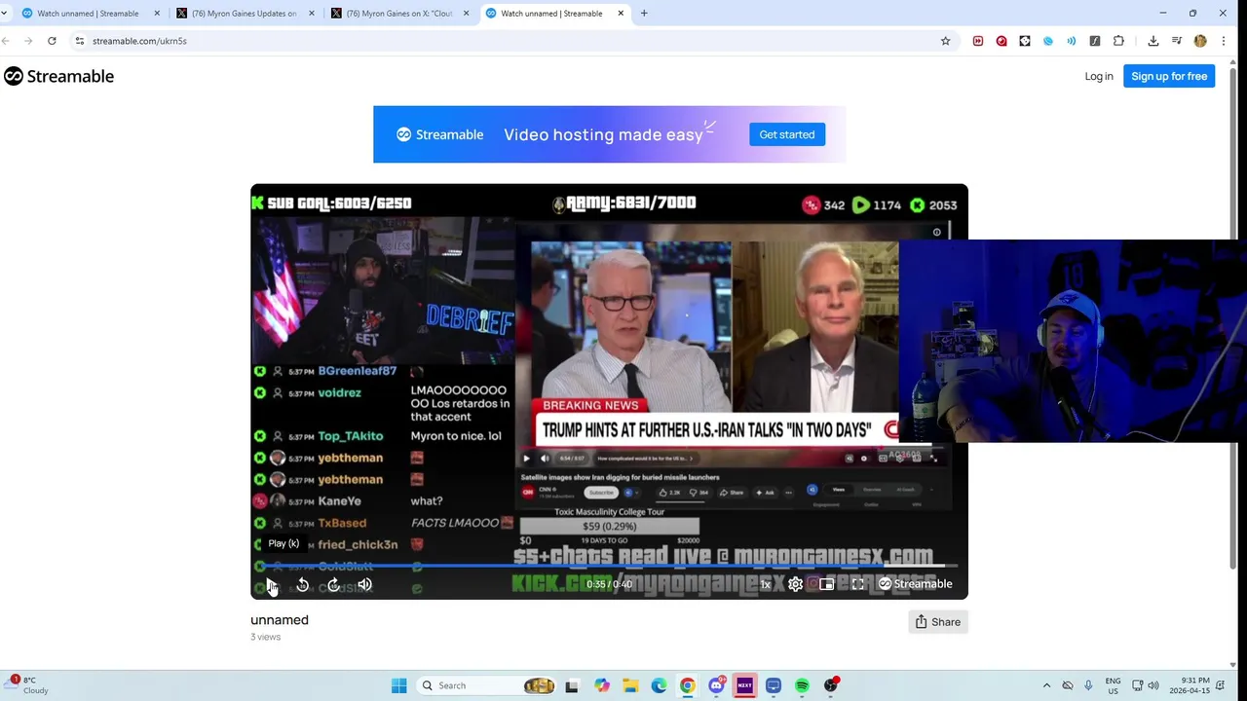This screenshot has height=701, width=1247.
Task: Switch to Myron Gaines Updates tab
Action: click(x=244, y=14)
